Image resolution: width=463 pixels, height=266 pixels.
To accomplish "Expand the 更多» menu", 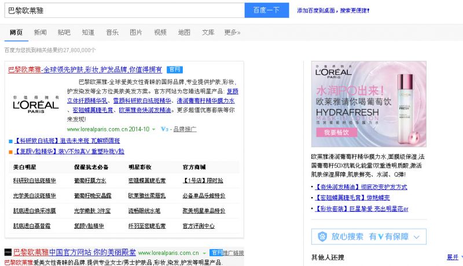I will [x=232, y=32].
